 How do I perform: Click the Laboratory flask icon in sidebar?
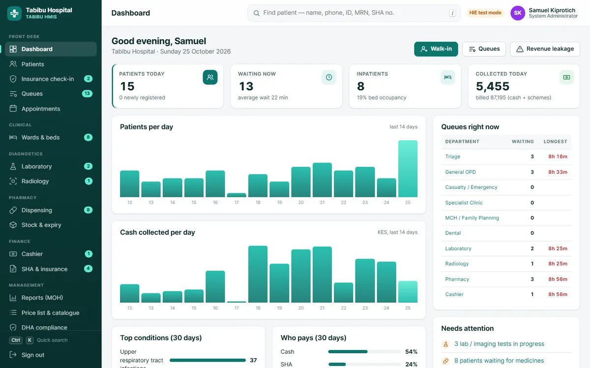click(x=13, y=166)
